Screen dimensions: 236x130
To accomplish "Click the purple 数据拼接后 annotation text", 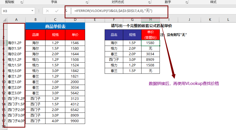I will [x=184, y=83].
